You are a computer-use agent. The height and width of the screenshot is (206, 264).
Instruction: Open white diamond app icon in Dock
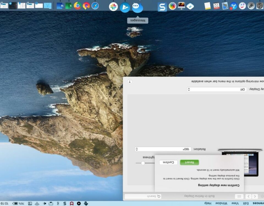tap(190, 6)
